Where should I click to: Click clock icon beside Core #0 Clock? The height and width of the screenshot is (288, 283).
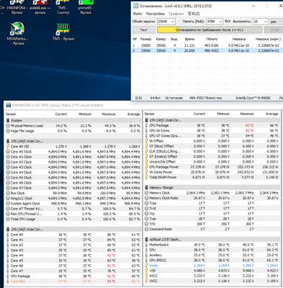tap(8, 152)
